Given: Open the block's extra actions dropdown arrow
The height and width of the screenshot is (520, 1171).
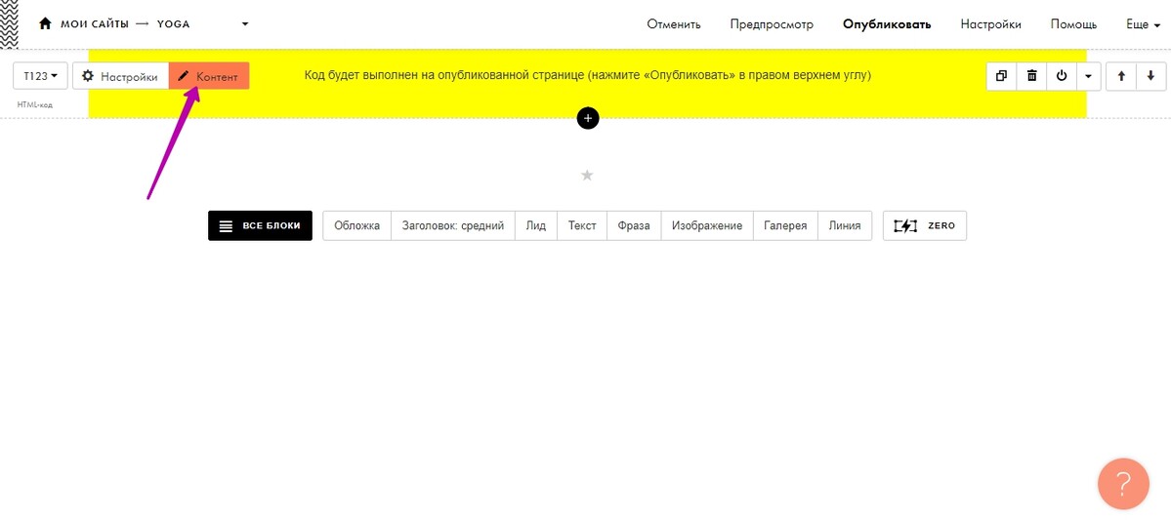Looking at the screenshot, I should (x=1088, y=75).
